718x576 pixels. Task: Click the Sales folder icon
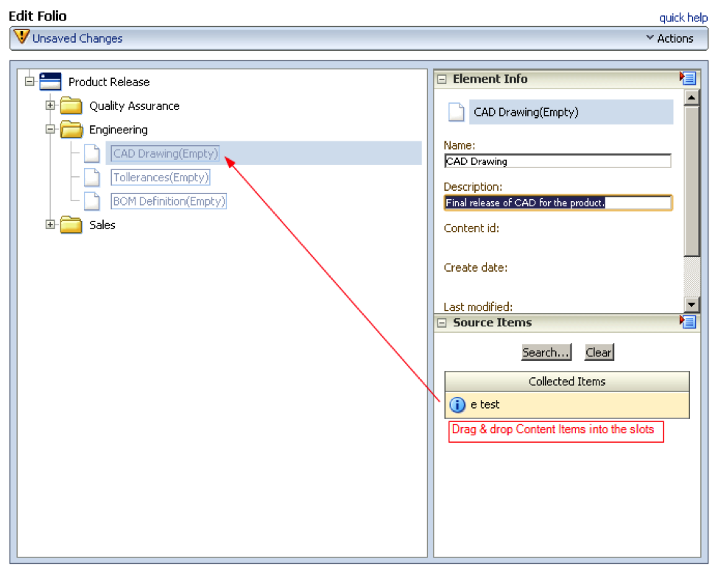pyautogui.click(x=71, y=225)
